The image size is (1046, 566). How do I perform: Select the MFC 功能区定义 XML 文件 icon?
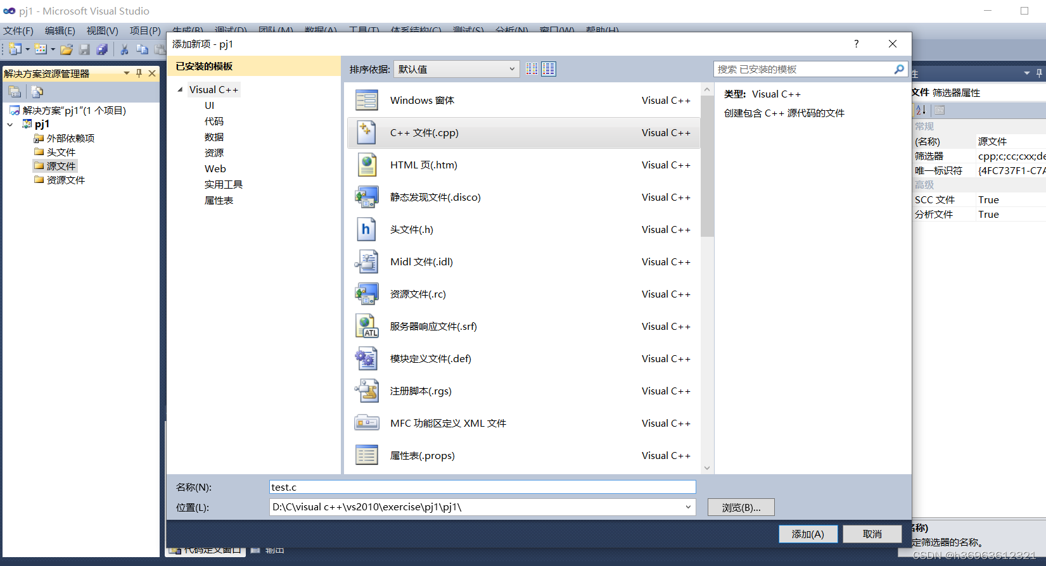click(366, 423)
